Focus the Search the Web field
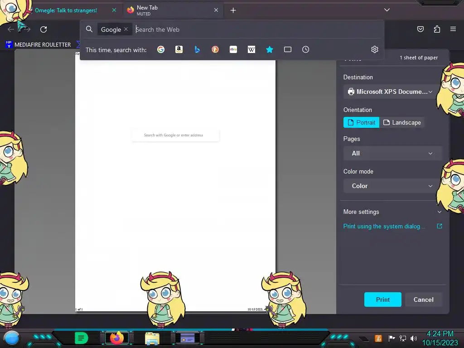 [x=257, y=29]
